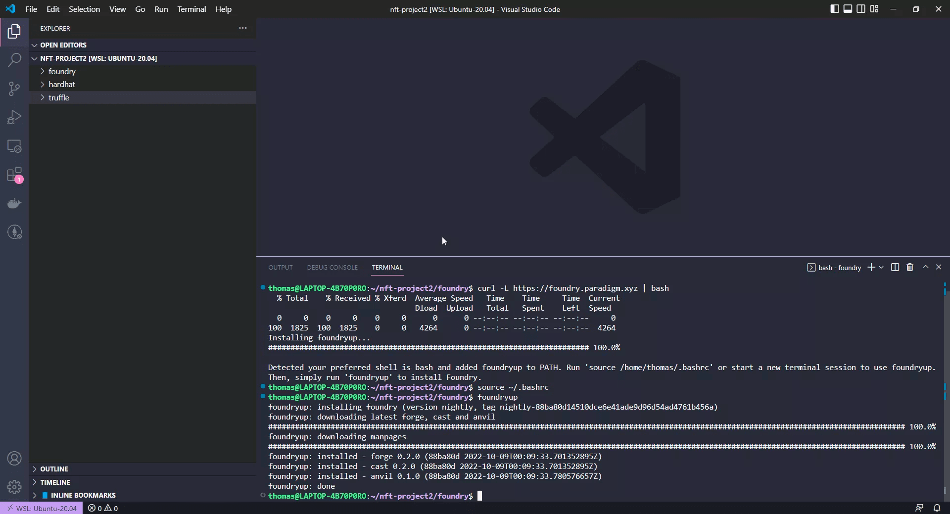
Task: Click the 'foundryup: done' terminal line
Action: pyautogui.click(x=301, y=486)
